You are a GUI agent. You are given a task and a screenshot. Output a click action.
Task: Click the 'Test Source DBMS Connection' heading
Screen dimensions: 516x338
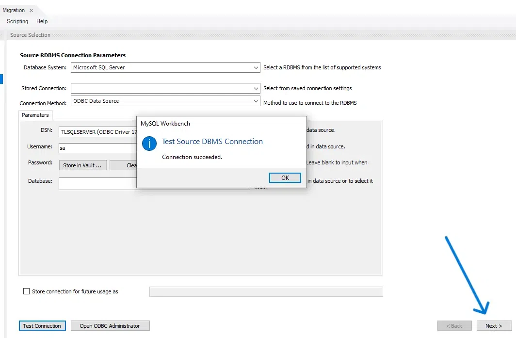(x=212, y=142)
